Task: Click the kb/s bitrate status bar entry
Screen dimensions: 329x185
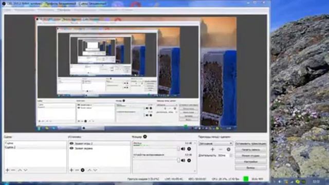Action: (257, 179)
